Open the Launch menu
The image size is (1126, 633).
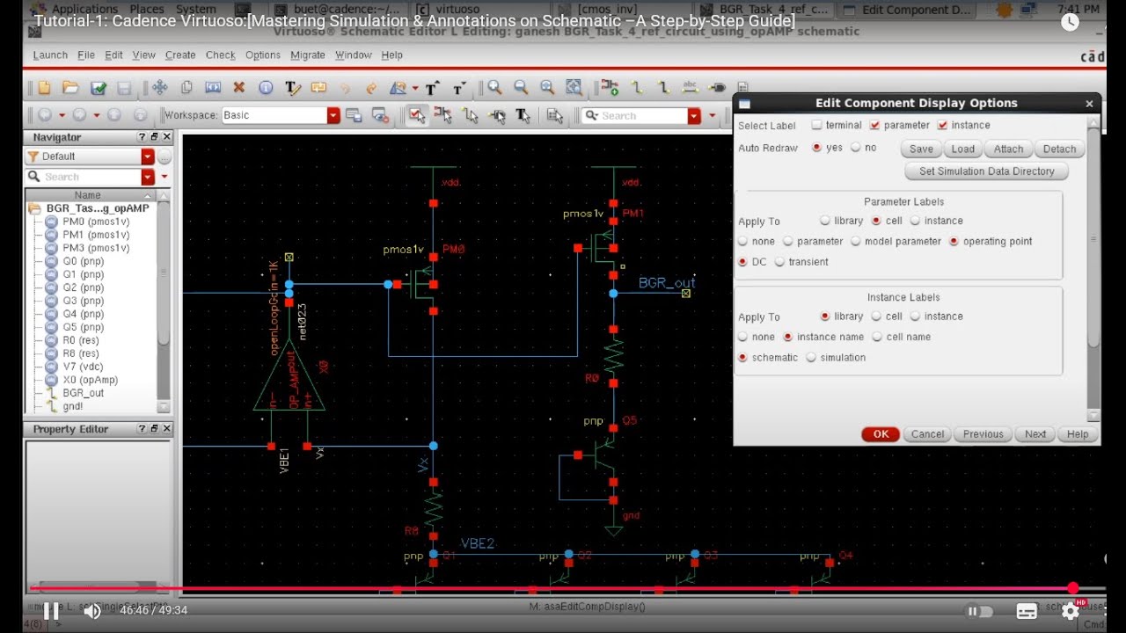pyautogui.click(x=50, y=55)
